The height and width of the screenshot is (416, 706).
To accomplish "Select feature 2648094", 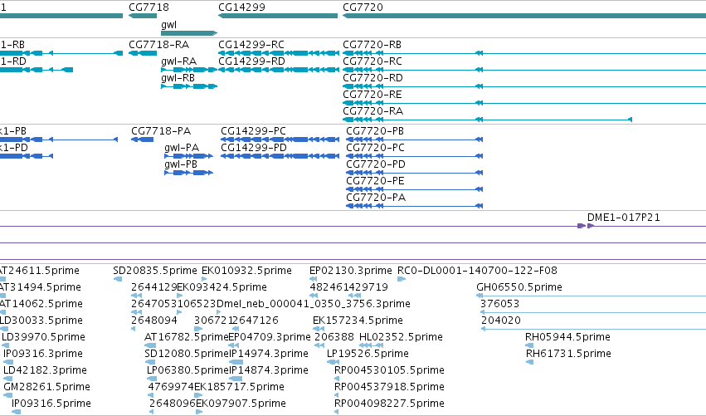I will click(x=154, y=321).
